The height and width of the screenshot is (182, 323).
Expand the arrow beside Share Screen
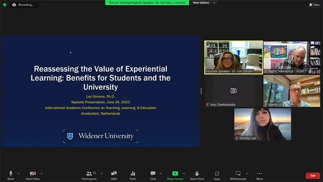point(184,173)
